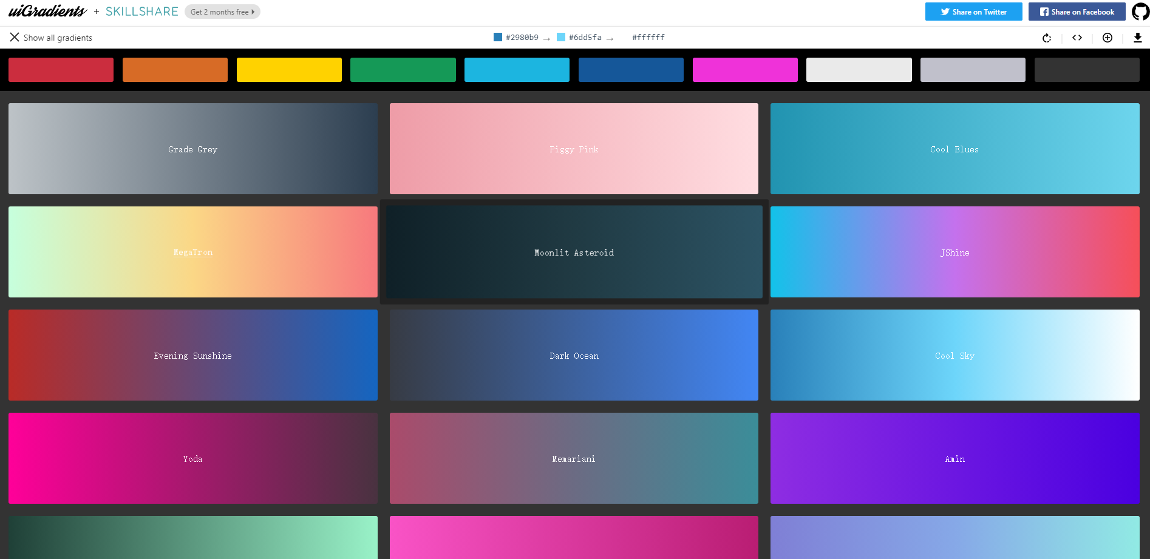Viewport: 1150px width, 559px height.
Task: Select the Grade Grey gradient
Action: coord(193,149)
